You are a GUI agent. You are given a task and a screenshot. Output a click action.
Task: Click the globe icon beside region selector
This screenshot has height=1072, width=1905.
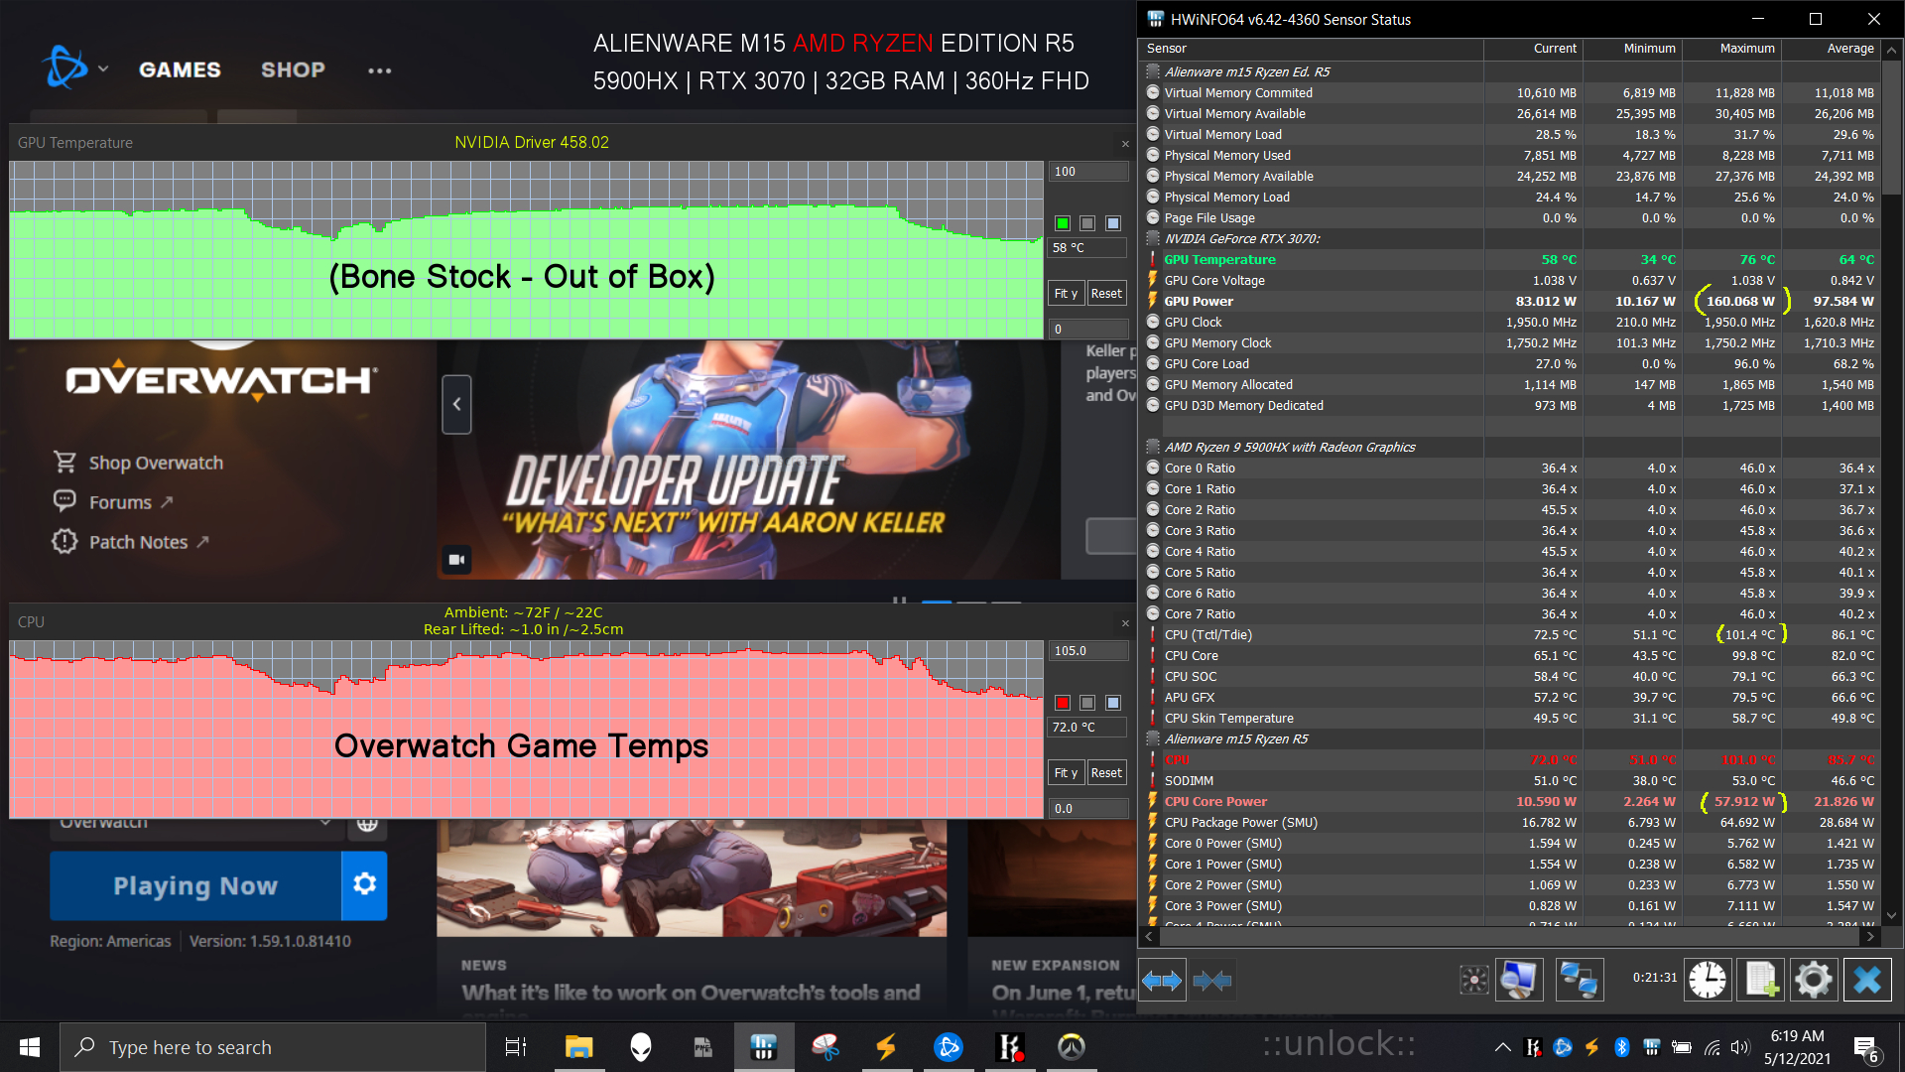(367, 823)
